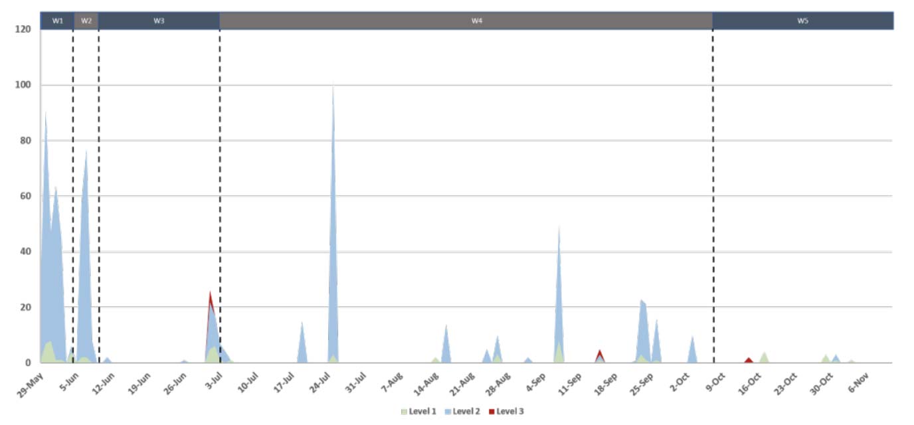Click the W1 segment in header bar

coord(57,21)
